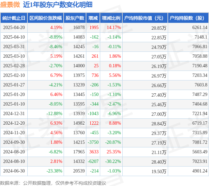This screenshot has height=186, width=209.
Task: Select the date cell 2025-01-10
Action: coord(14,104)
